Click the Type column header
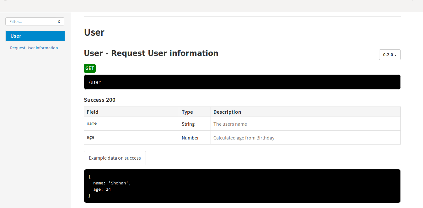 pos(195,112)
